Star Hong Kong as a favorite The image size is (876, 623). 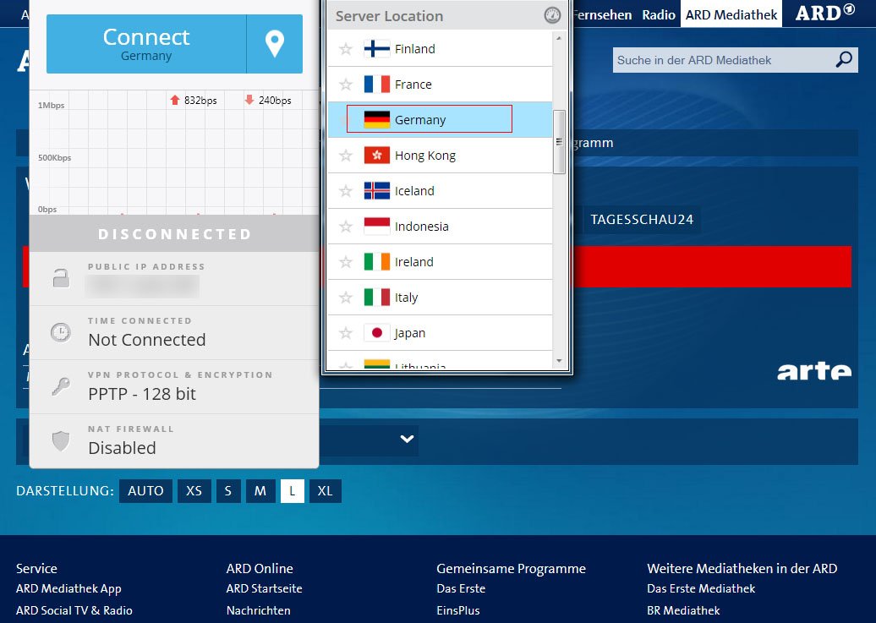346,156
